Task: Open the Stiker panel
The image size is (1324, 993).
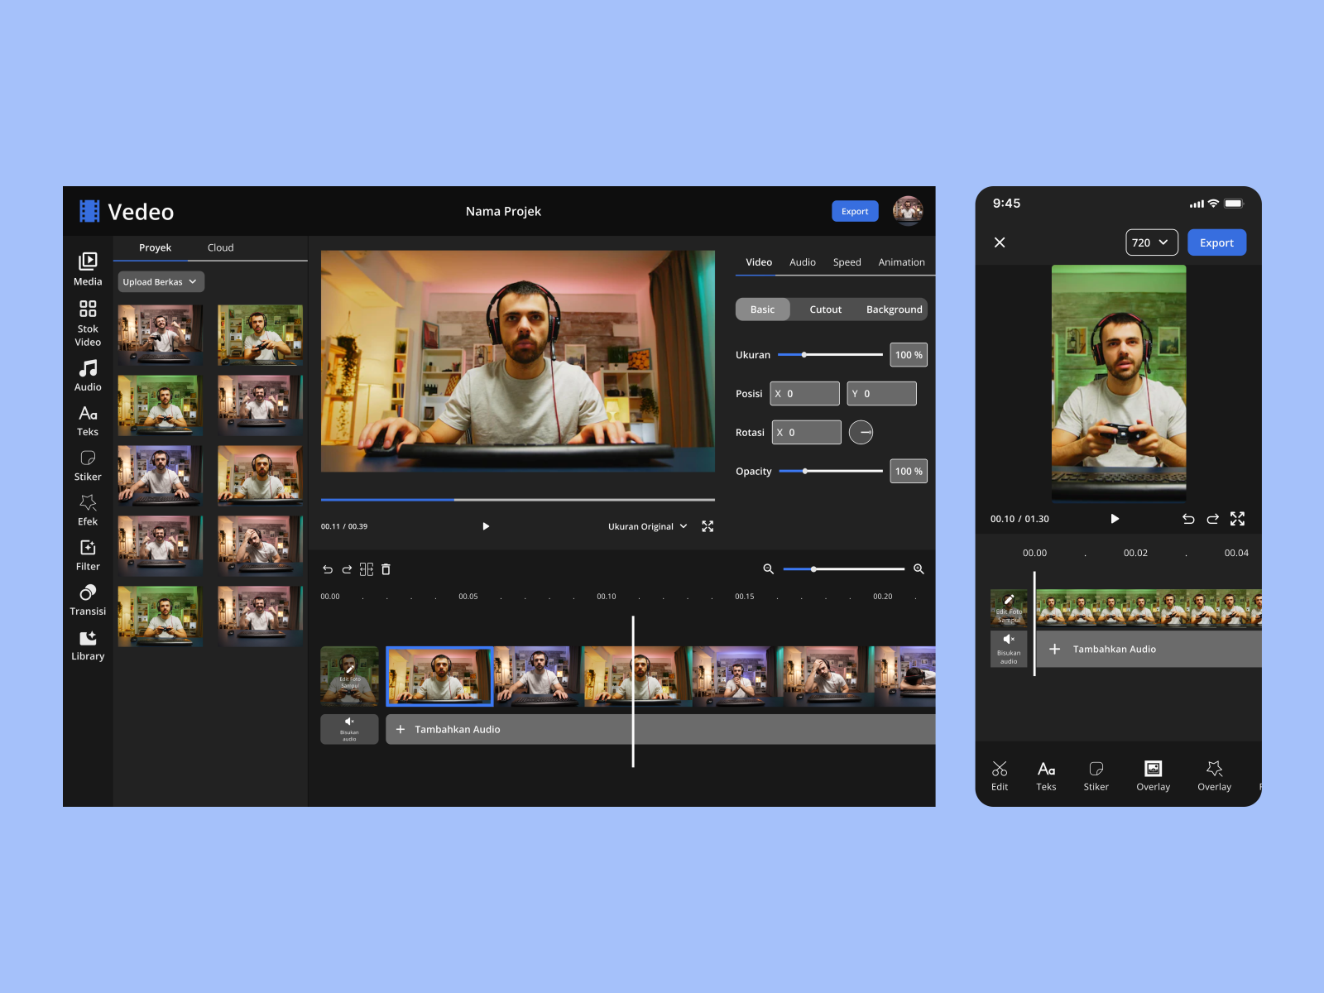Action: (87, 466)
